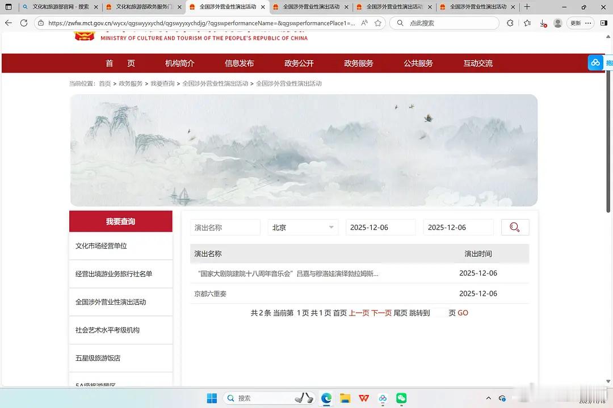Viewport: 613px width, 408px height.
Task: Click GO page jump button
Action: (x=463, y=313)
